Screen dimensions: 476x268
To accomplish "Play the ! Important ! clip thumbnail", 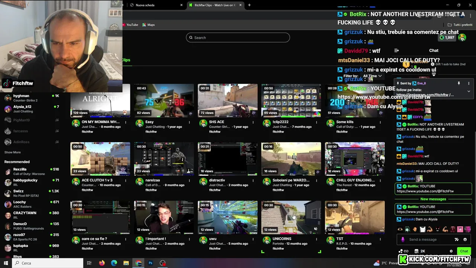I will coord(164,217).
